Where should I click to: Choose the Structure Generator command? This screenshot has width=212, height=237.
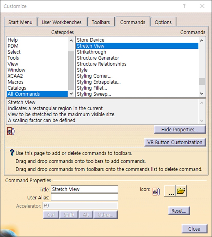137,58
